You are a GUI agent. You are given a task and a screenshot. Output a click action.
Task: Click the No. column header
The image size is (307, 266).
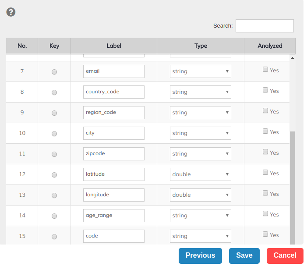[x=22, y=46]
